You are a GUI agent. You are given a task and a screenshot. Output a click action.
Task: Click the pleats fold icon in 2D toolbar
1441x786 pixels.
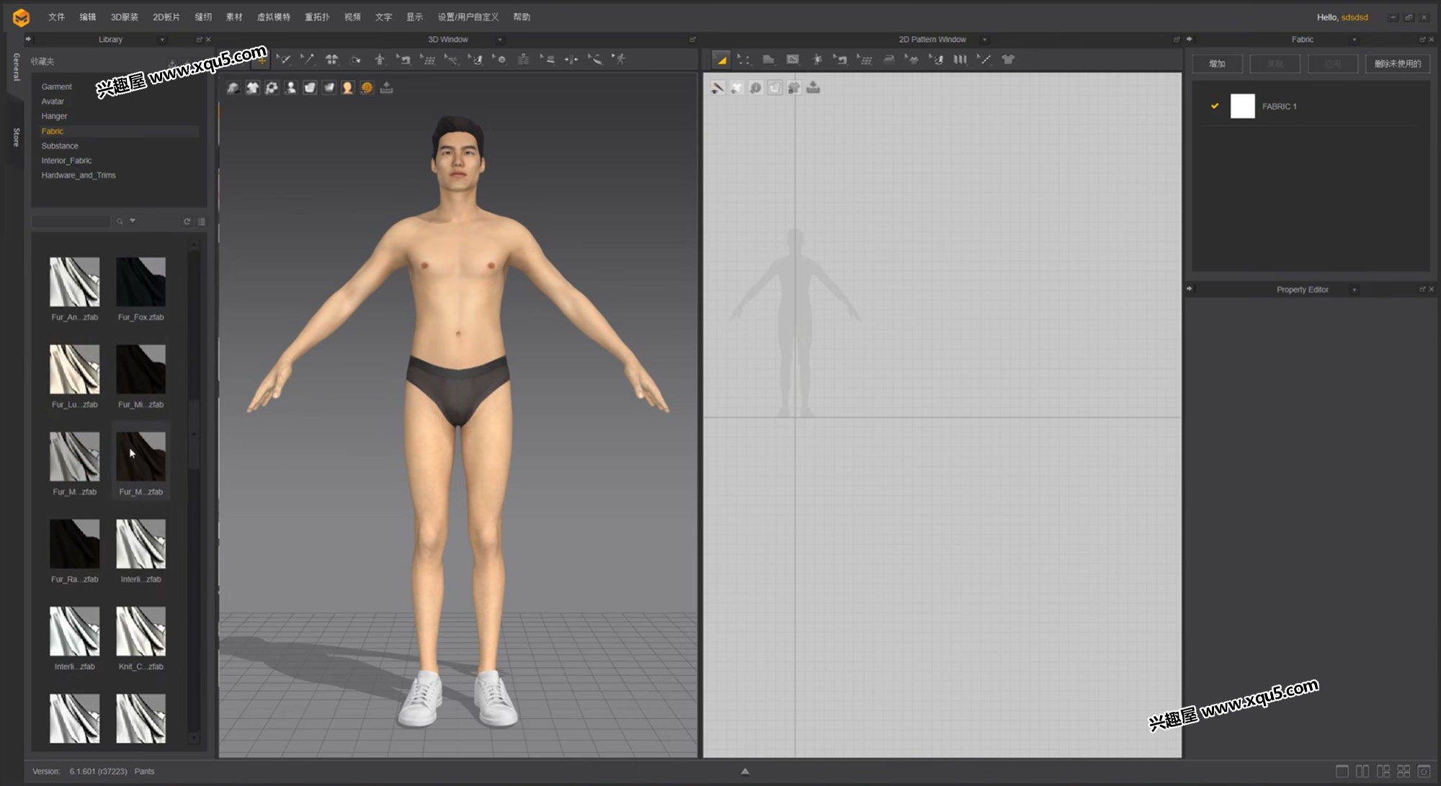coord(960,60)
